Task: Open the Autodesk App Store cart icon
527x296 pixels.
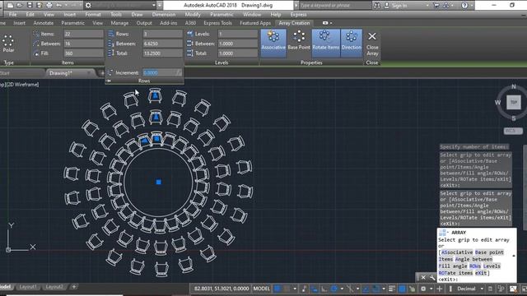Action: (436, 6)
